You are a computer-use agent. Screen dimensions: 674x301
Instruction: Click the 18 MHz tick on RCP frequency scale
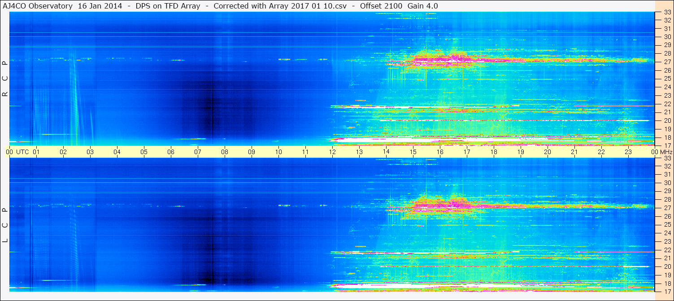point(667,137)
